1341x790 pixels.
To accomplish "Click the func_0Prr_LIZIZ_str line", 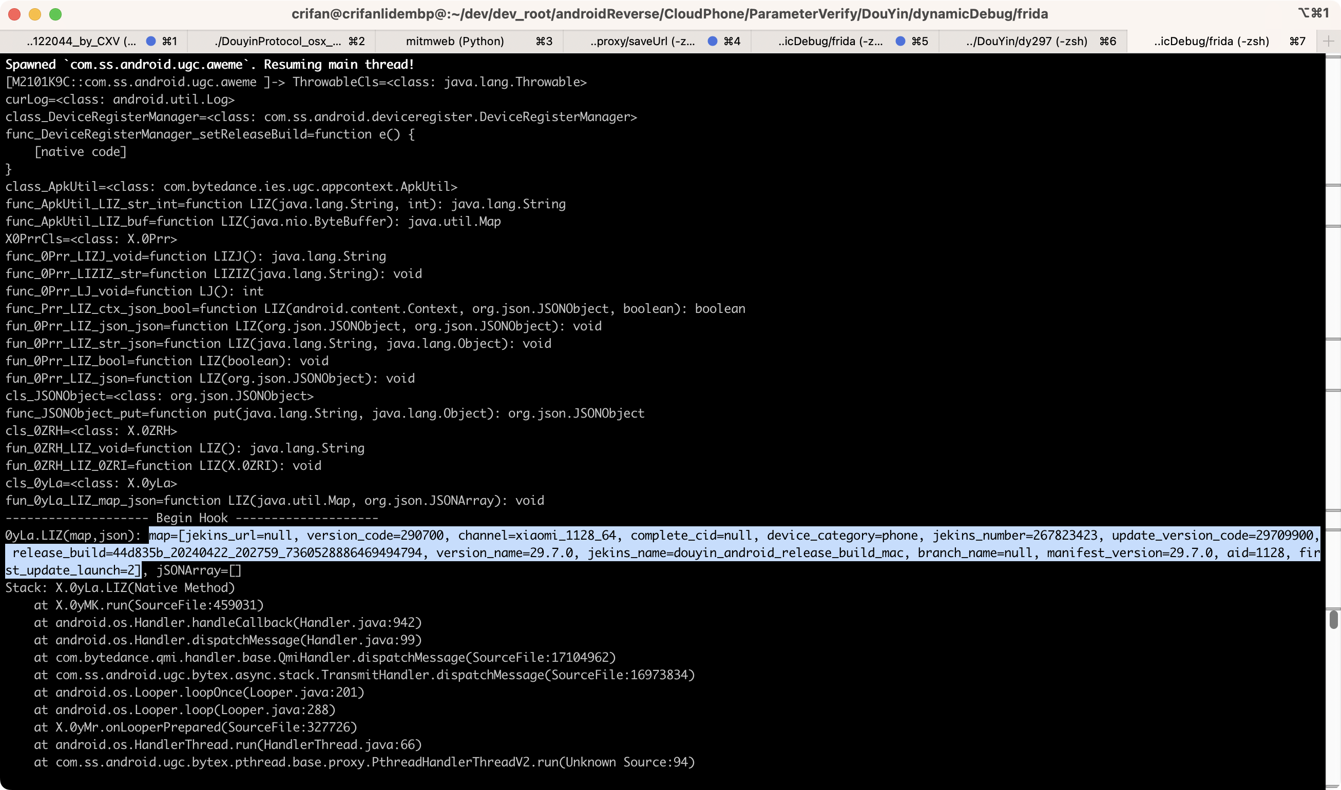I will pos(214,274).
